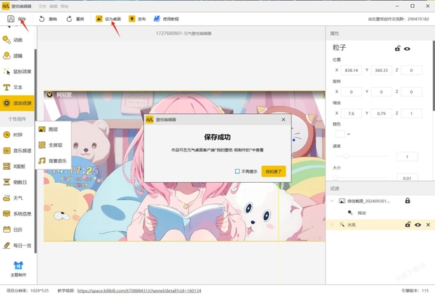Click the editor logo in dialog title
Image resolution: width=435 pixels, height=296 pixels.
[149, 120]
